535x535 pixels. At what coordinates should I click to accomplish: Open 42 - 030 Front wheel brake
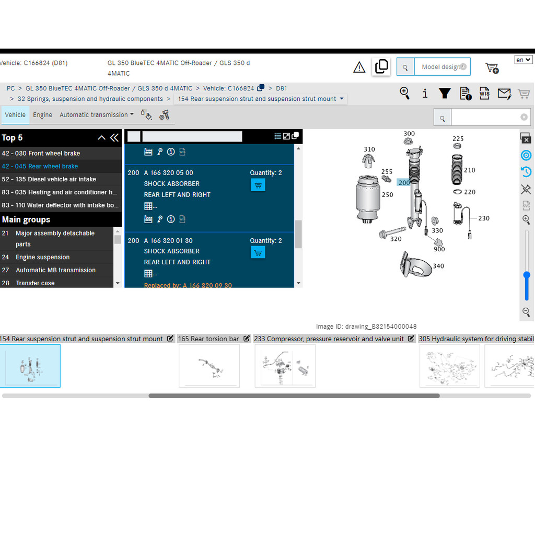61,154
